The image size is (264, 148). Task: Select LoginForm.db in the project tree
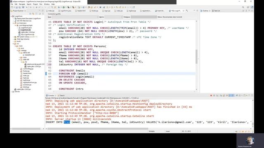tap(26, 30)
